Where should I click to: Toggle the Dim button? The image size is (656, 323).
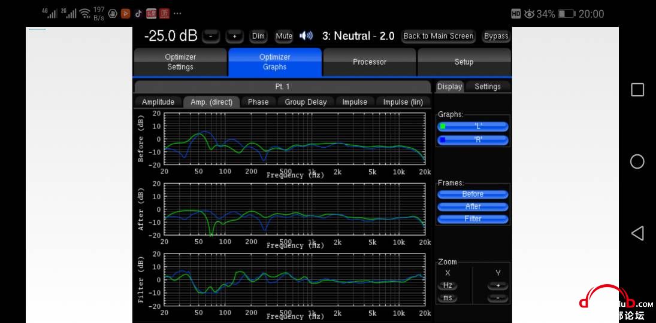pyautogui.click(x=258, y=36)
